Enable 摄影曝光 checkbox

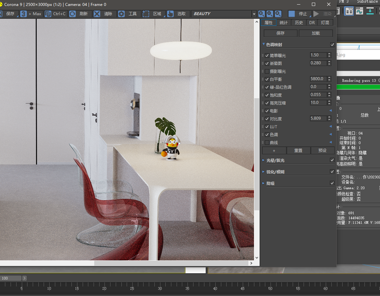pos(267,71)
